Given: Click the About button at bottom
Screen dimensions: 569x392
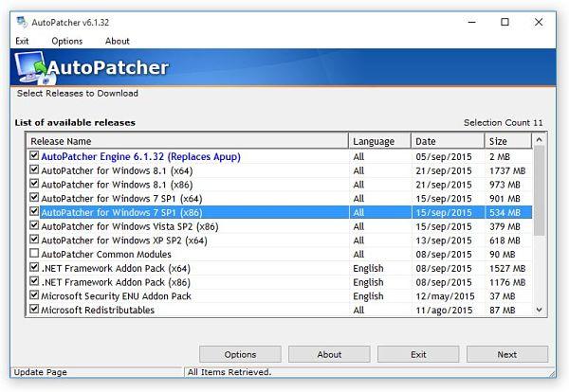Looking at the screenshot, I should click(329, 354).
